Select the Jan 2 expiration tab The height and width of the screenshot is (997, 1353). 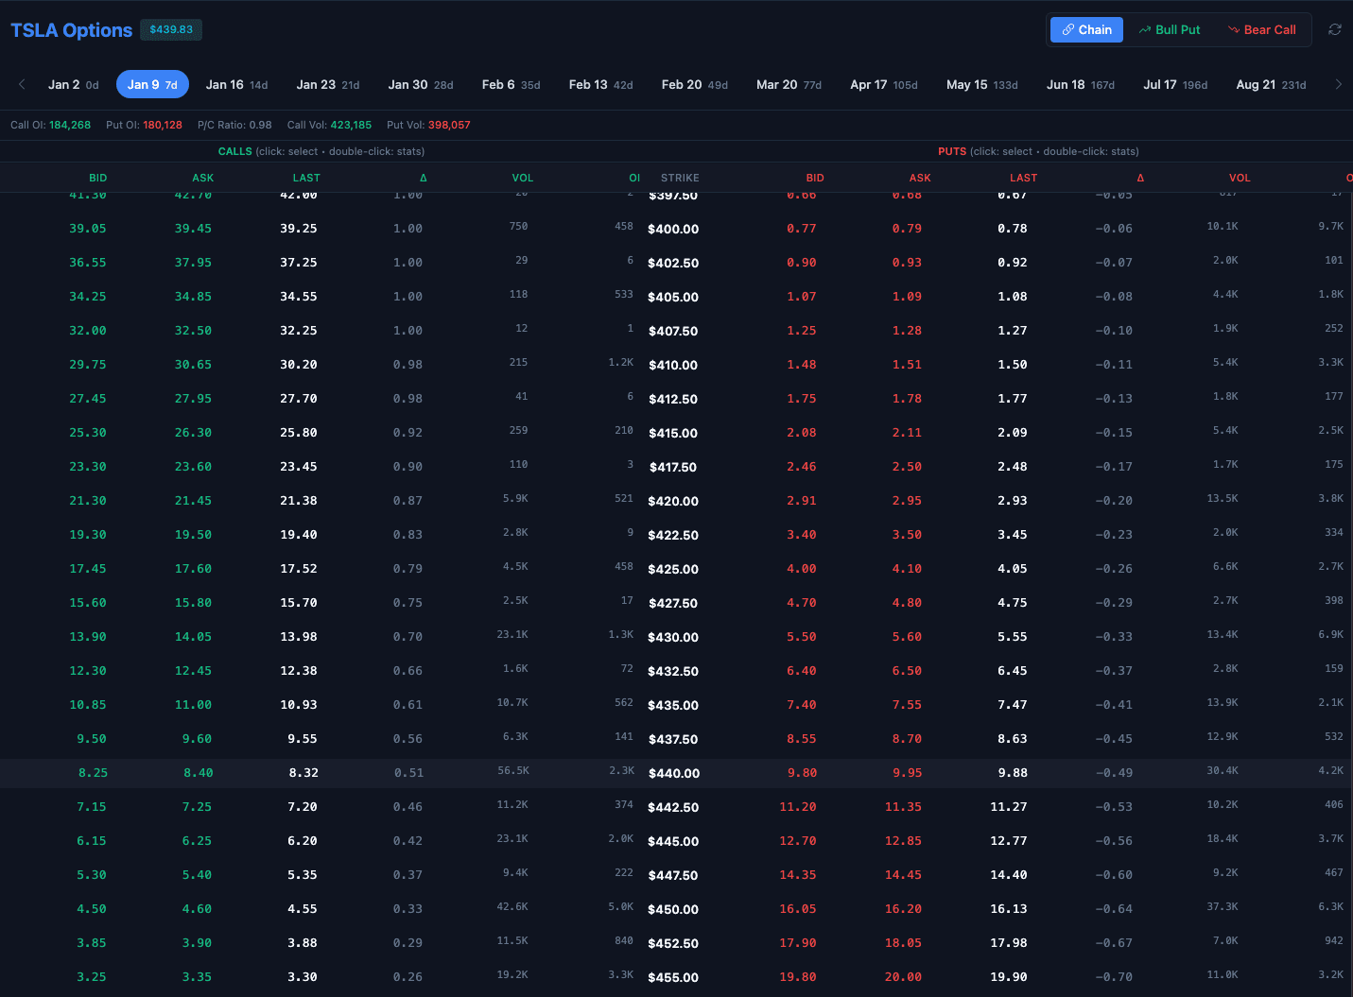pyautogui.click(x=74, y=84)
